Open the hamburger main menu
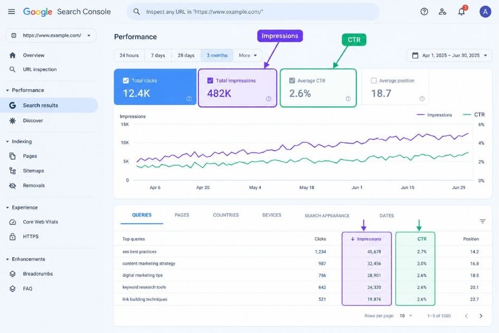Image resolution: width=499 pixels, height=333 pixels. click(12, 12)
